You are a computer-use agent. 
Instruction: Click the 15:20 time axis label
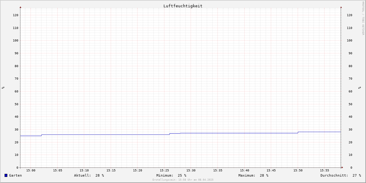point(138,170)
